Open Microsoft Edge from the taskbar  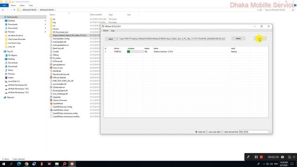click(x=19, y=164)
